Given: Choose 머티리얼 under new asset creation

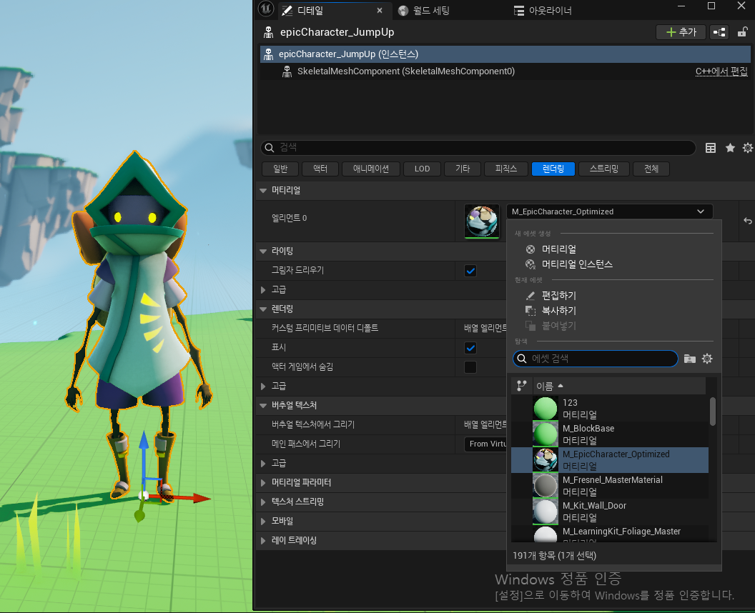Looking at the screenshot, I should pyautogui.click(x=558, y=249).
